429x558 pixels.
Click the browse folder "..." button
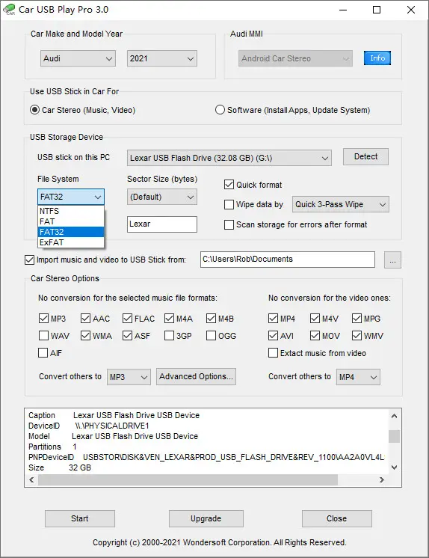392,260
